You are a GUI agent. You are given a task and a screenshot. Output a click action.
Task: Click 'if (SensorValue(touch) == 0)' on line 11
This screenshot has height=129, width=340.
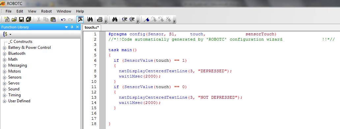point(150,87)
